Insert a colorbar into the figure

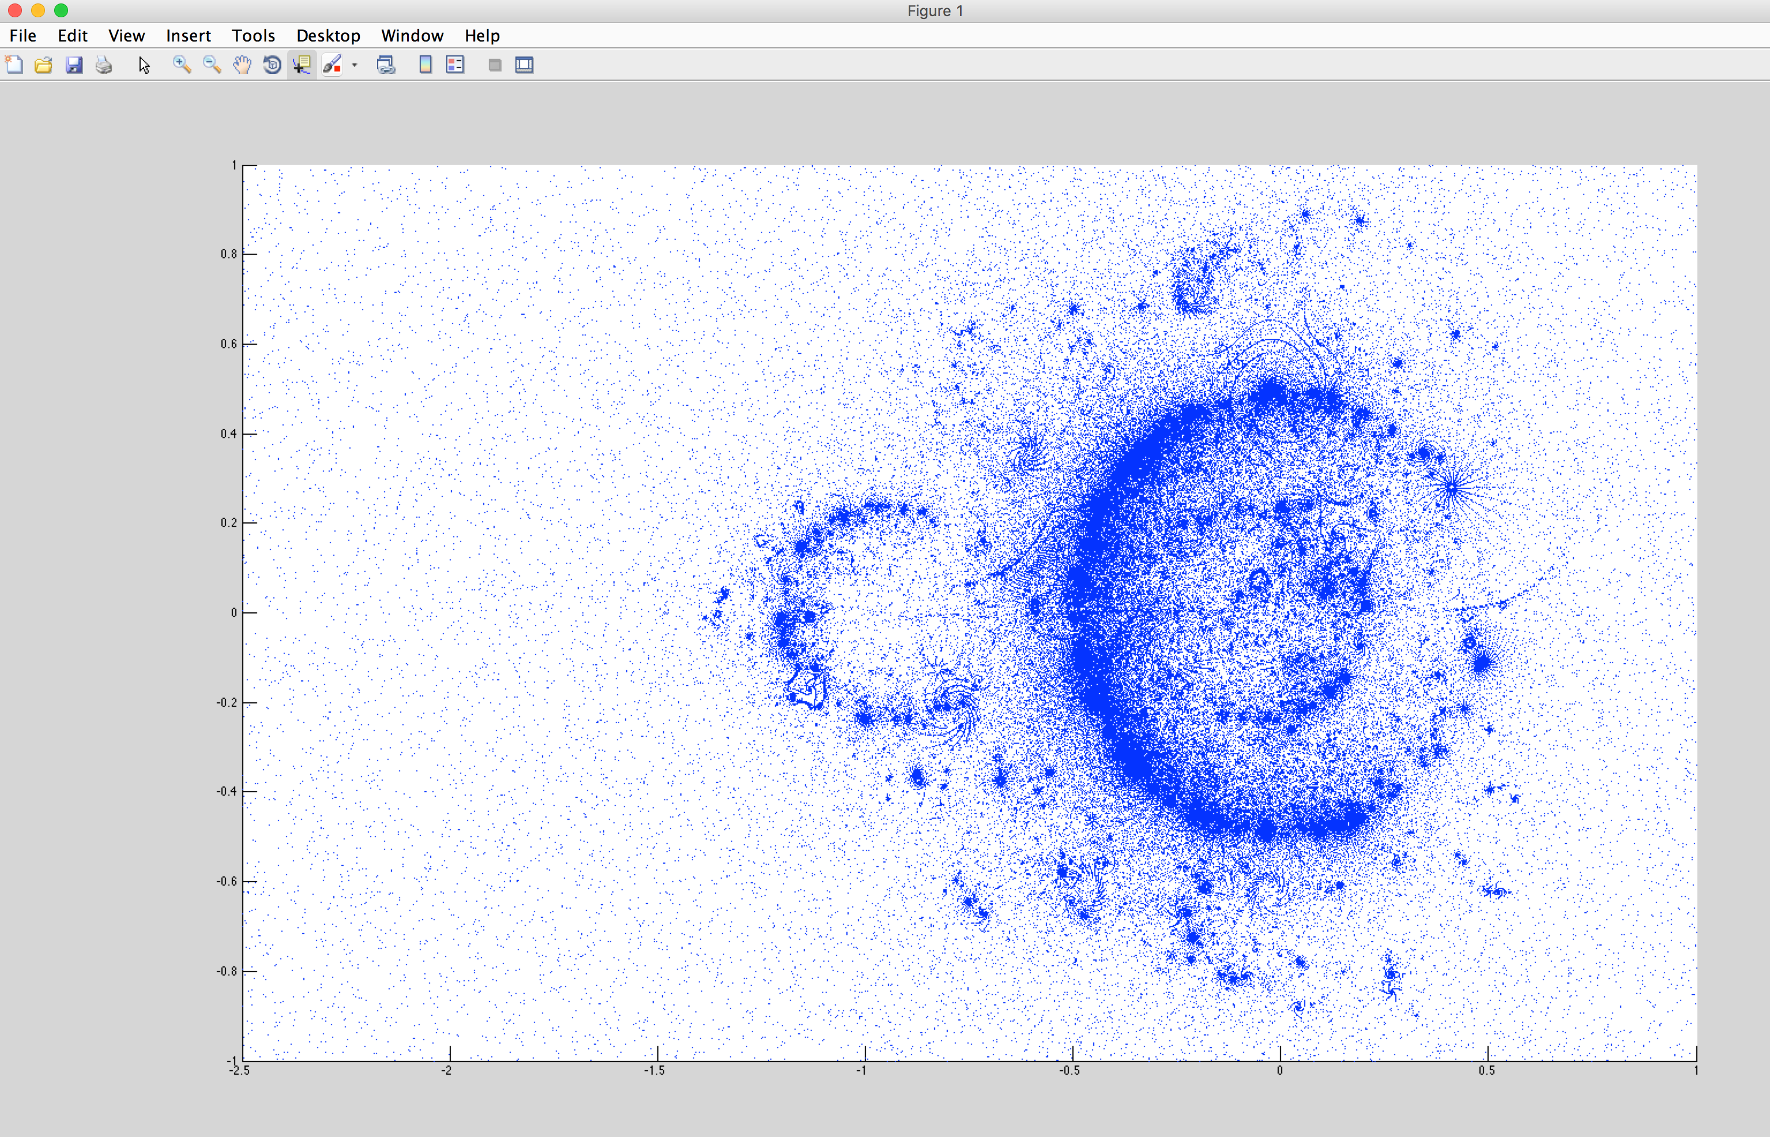pos(425,65)
